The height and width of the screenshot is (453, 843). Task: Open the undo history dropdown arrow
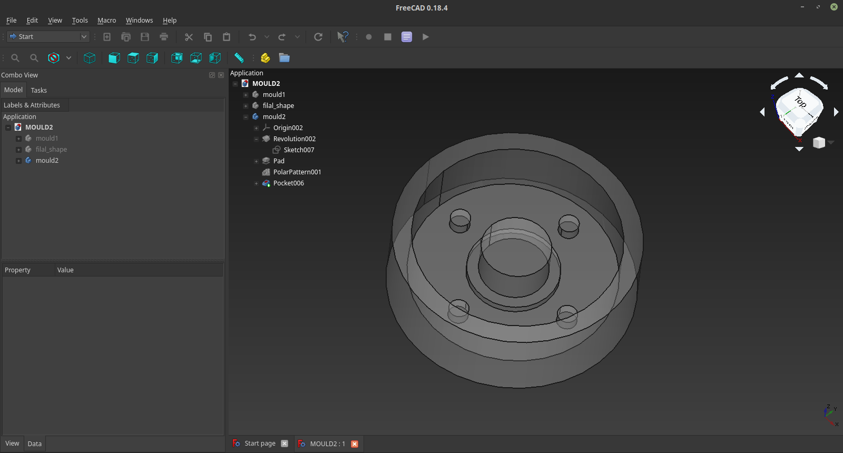[267, 37]
